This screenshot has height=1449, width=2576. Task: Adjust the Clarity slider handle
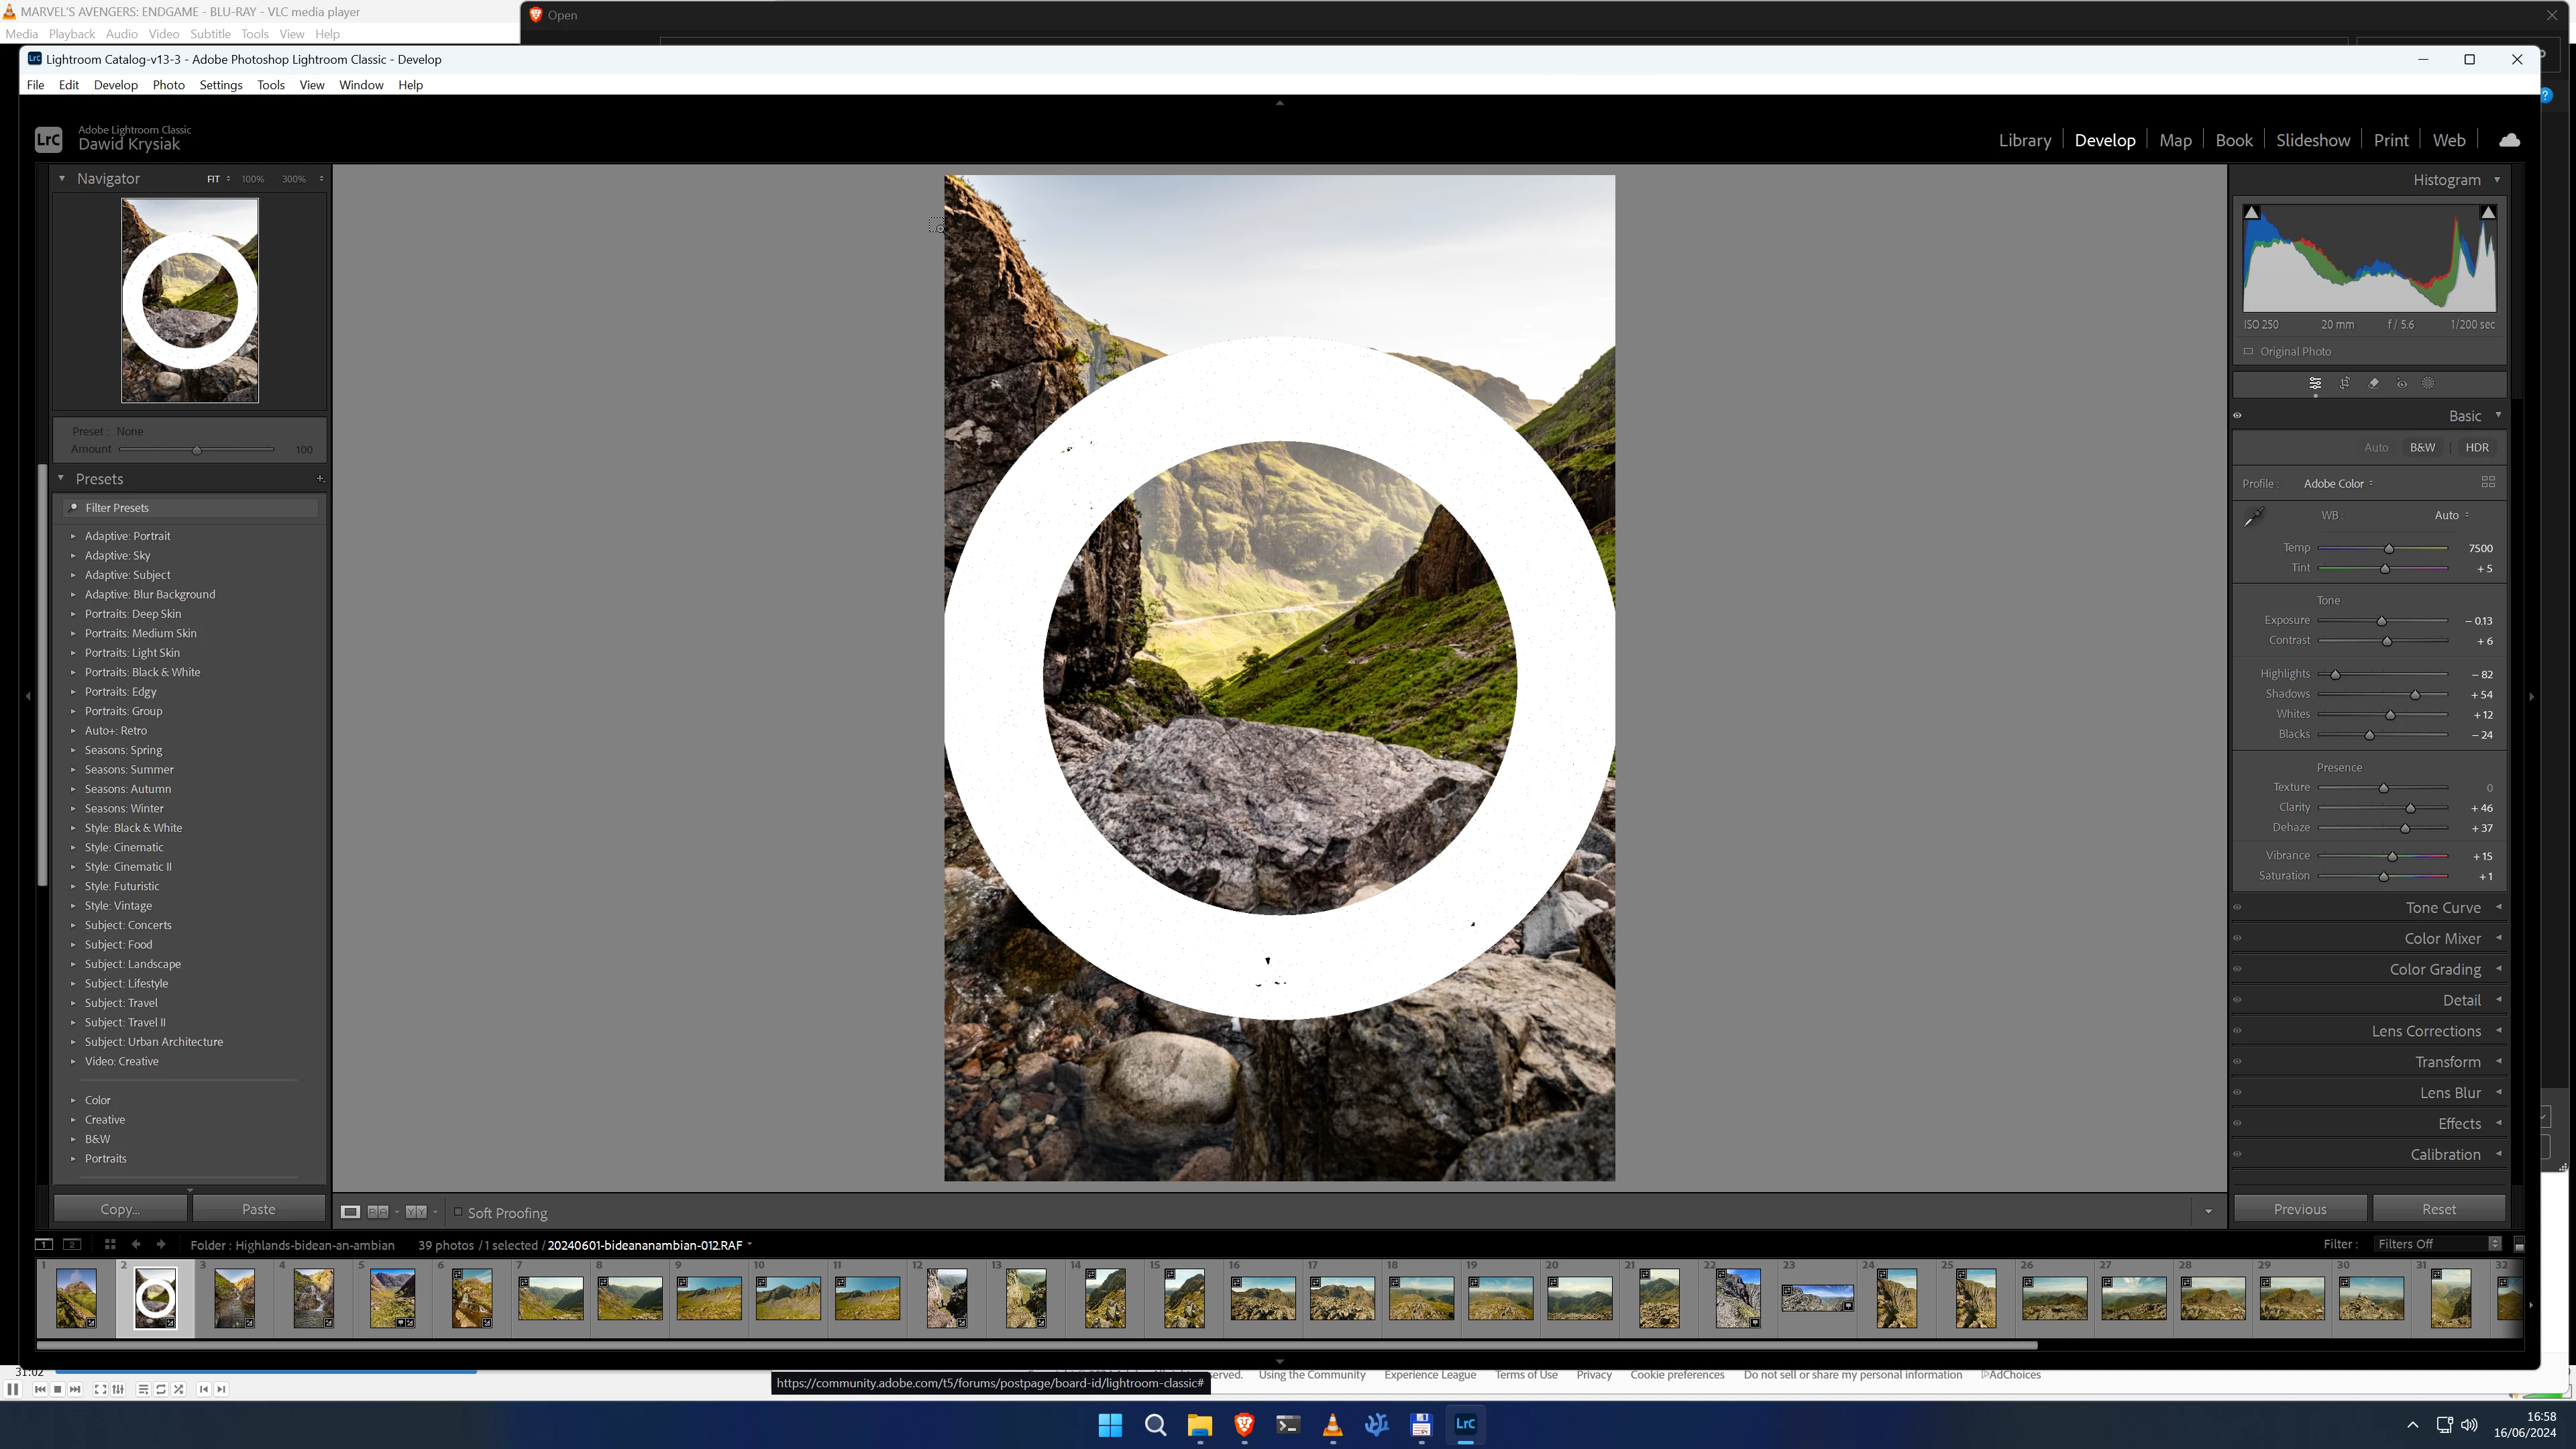pos(2410,808)
